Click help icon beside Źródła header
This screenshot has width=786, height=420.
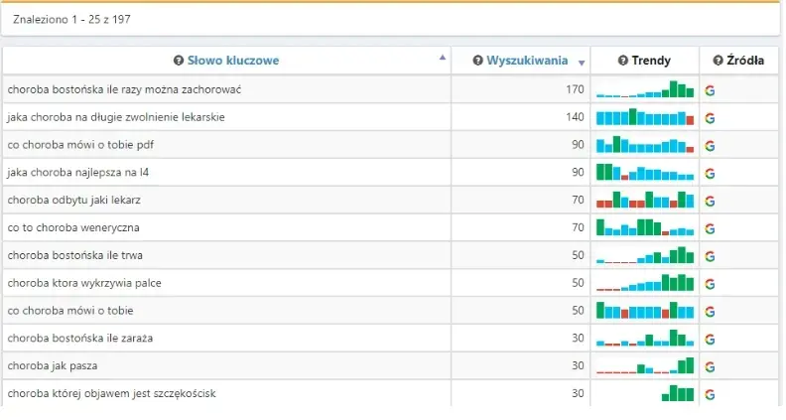click(x=719, y=61)
